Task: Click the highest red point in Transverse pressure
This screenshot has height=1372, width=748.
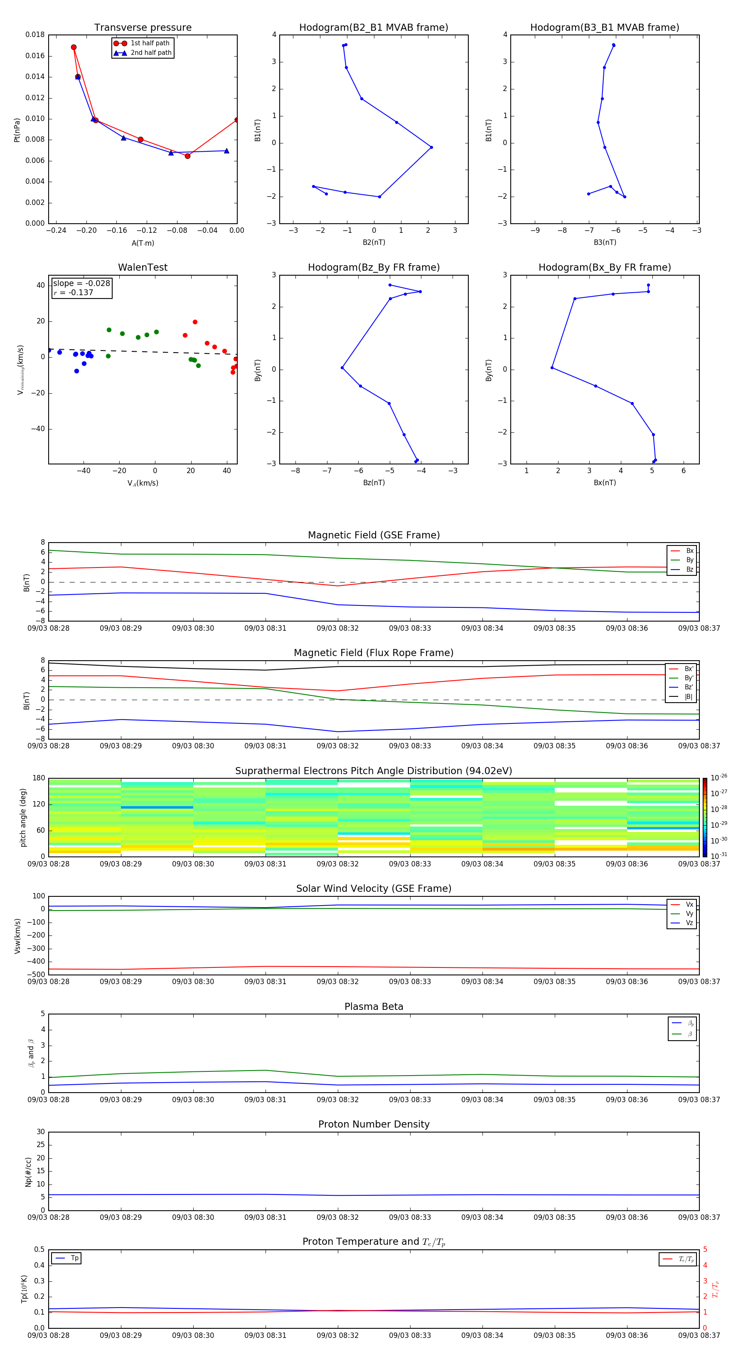Action: 74,47
